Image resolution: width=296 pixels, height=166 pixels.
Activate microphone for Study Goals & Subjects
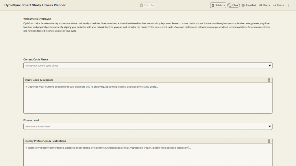(269, 80)
